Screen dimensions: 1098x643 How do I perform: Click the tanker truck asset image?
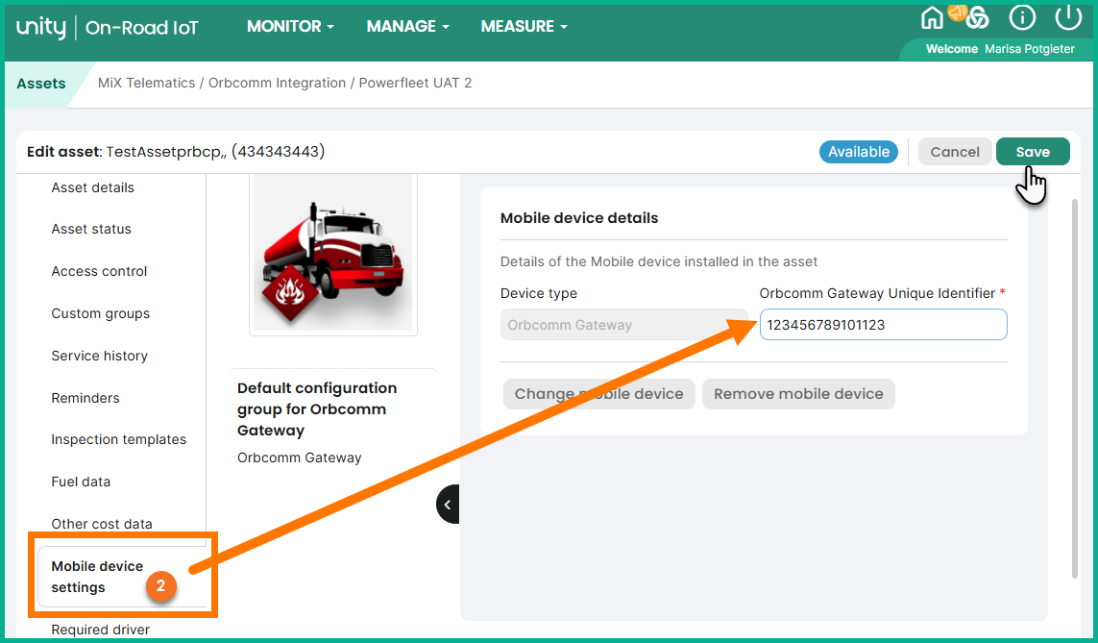[332, 254]
